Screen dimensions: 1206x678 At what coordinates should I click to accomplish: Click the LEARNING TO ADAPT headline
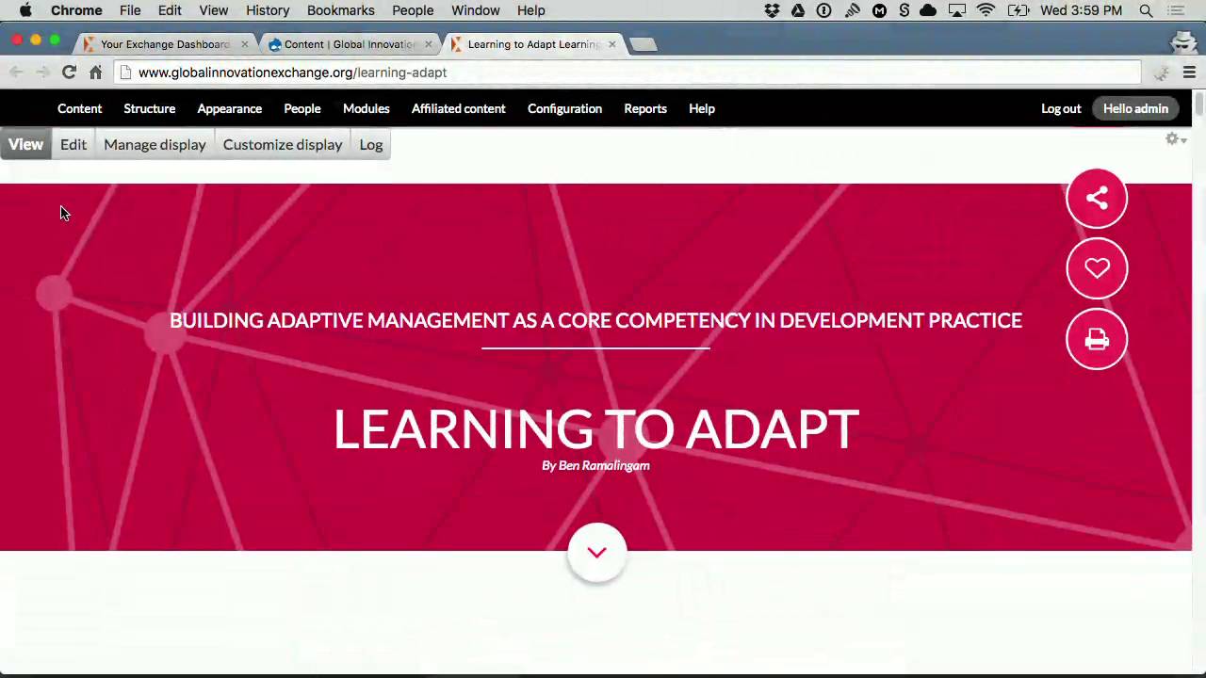coord(595,429)
